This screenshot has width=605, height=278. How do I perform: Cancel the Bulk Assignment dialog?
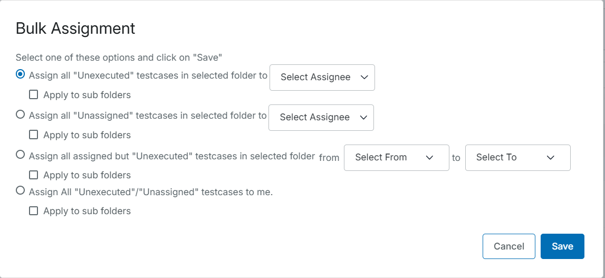(508, 246)
